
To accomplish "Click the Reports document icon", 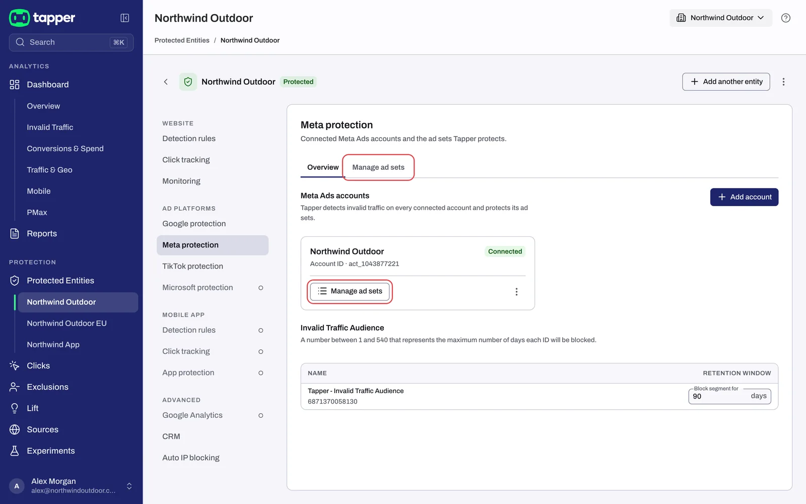I will 15,233.
